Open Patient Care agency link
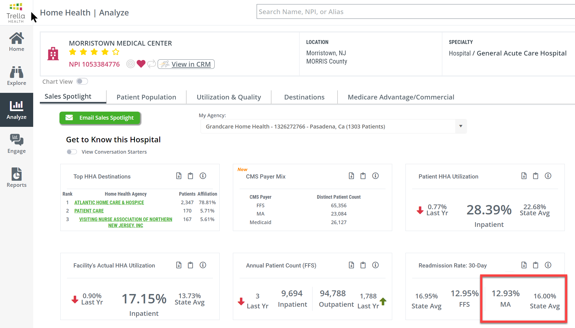Image resolution: width=575 pixels, height=328 pixels. click(x=89, y=211)
